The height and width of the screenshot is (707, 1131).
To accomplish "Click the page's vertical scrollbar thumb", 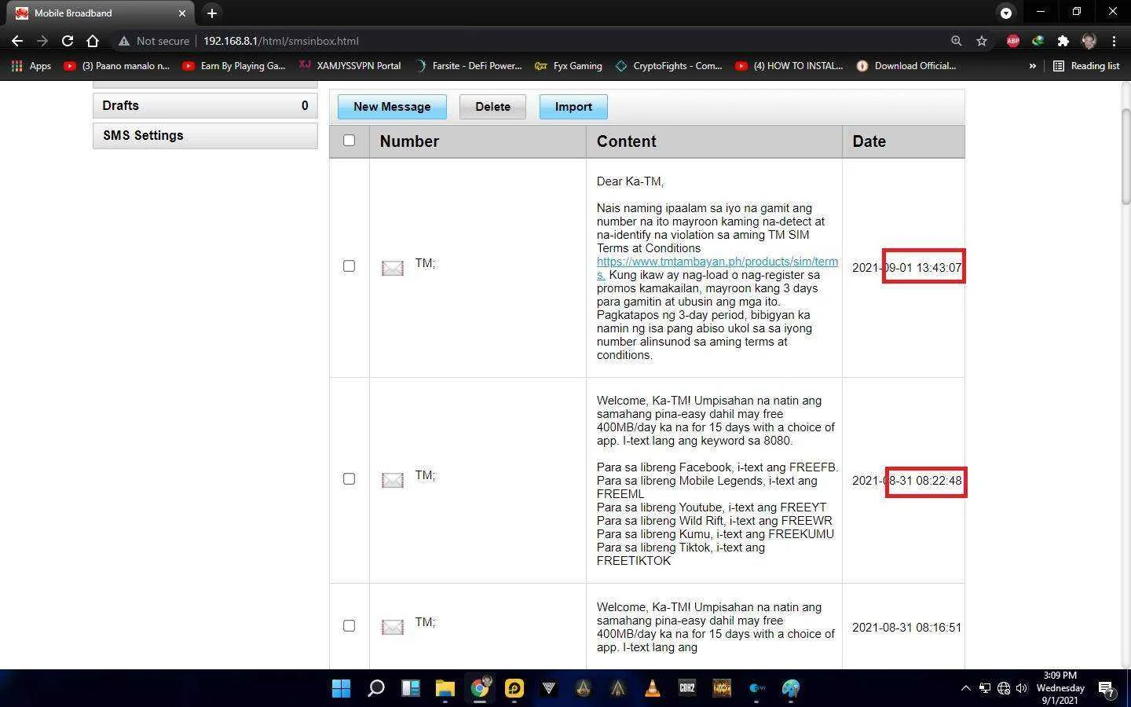I will click(x=1126, y=157).
